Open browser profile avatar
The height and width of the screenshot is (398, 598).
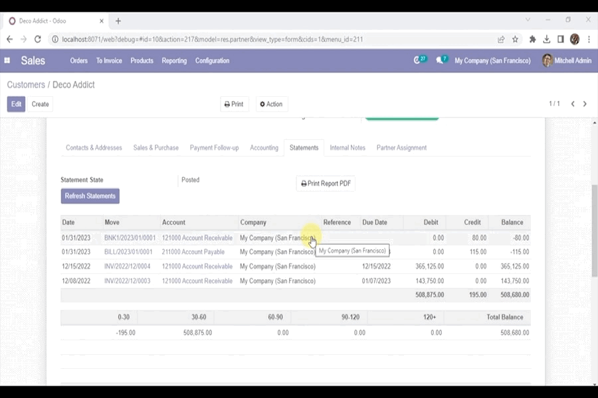[575, 39]
